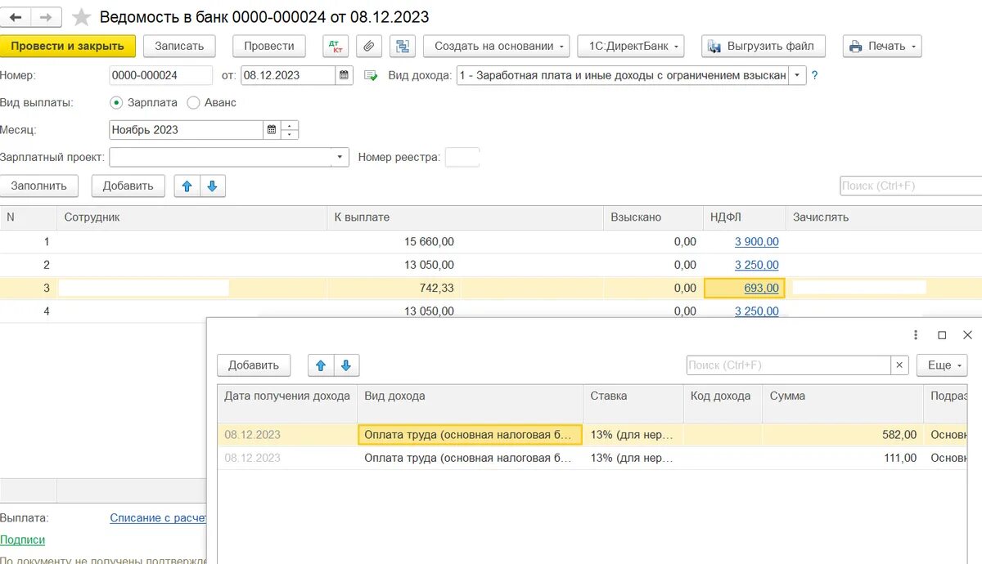
Task: Open the calendar for the document date
Action: [x=345, y=75]
